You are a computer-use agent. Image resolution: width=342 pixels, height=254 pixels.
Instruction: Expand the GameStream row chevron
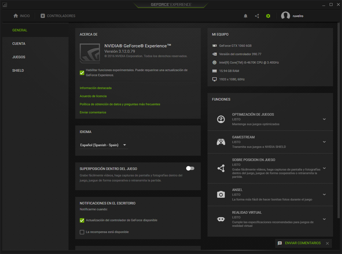(x=324, y=142)
